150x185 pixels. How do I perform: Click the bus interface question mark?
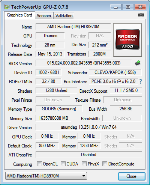point(141,81)
